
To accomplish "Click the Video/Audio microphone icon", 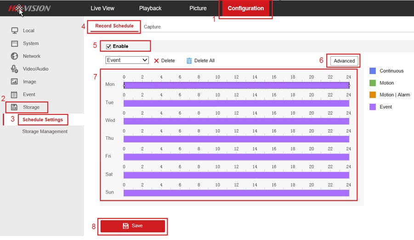I will 14,69.
